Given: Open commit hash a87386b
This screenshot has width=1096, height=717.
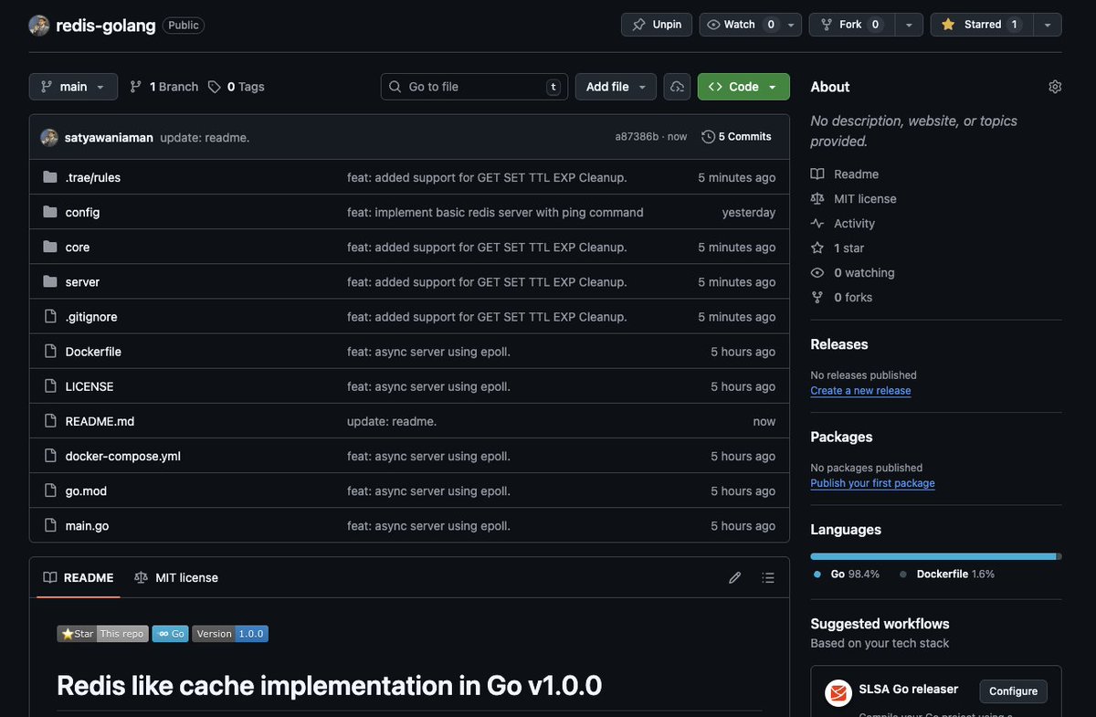Looking at the screenshot, I should [x=637, y=137].
